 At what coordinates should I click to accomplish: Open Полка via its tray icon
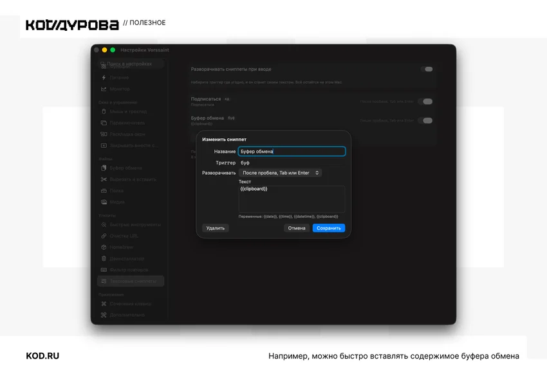pyautogui.click(x=104, y=191)
